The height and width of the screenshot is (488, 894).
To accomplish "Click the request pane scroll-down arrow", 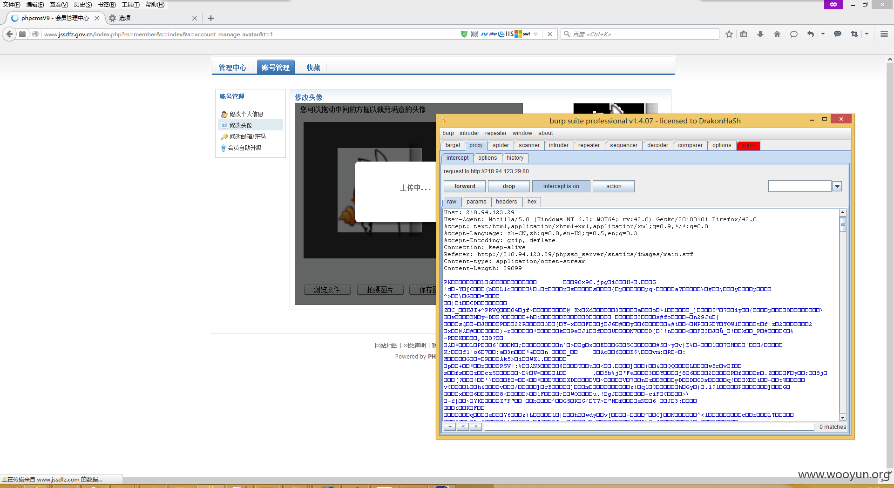I will (843, 417).
